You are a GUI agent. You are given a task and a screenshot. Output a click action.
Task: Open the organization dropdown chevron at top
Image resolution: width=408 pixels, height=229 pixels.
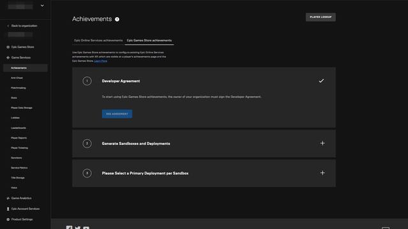(42, 6)
